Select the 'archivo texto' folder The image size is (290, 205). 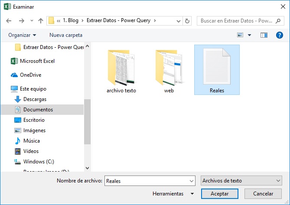[121, 71]
